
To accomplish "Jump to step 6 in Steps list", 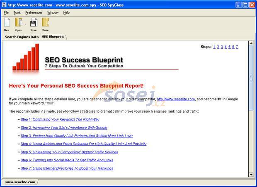I will tap(233, 47).
